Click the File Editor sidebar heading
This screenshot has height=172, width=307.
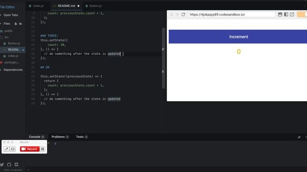[7, 7]
